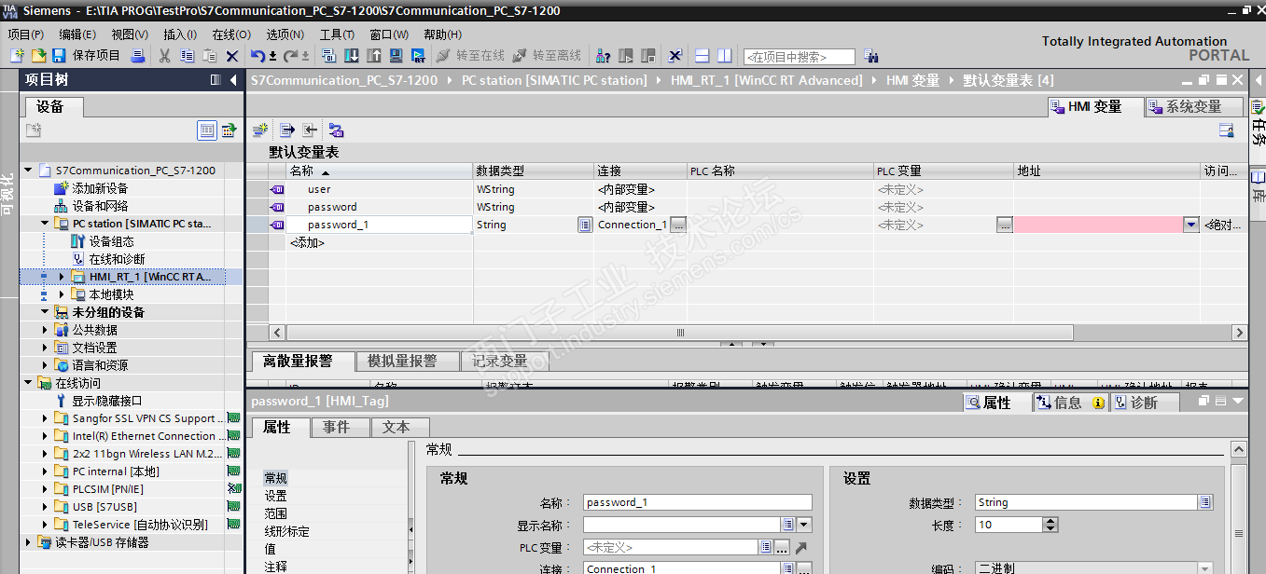Expand the 公共数据 folder
1266x574 pixels.
45,330
